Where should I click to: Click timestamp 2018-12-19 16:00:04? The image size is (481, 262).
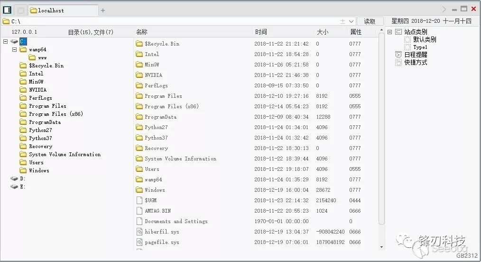click(281, 190)
